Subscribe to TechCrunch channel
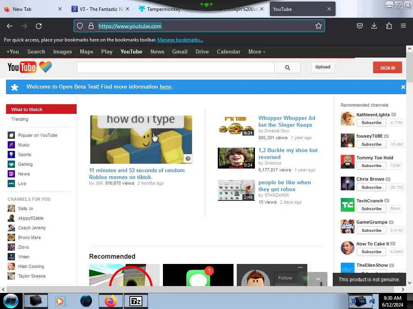The width and height of the screenshot is (413, 309). [371, 209]
